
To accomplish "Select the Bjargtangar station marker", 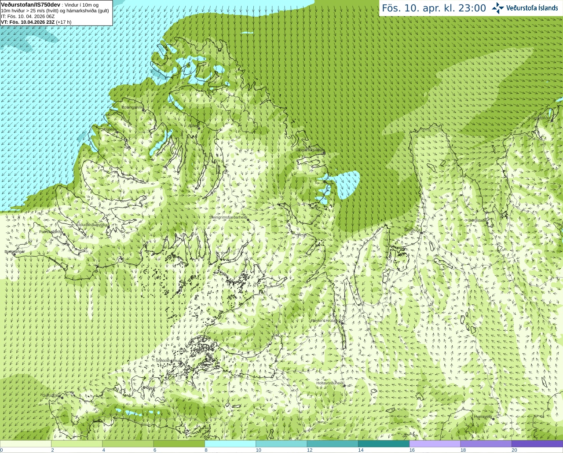I will [14, 254].
